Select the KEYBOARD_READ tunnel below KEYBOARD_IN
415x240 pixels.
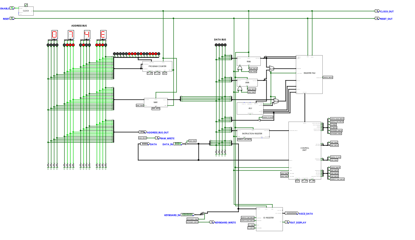[x=193, y=219]
